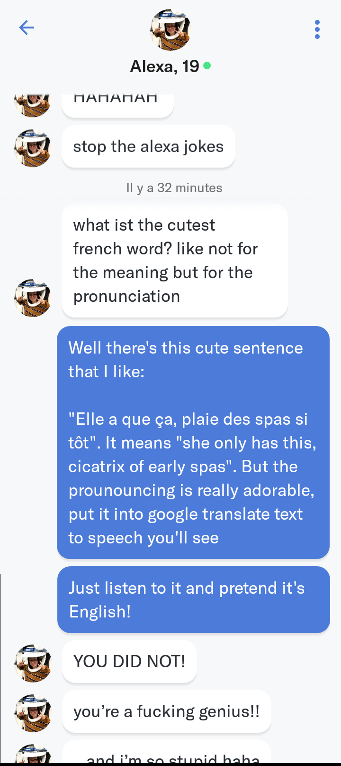This screenshot has width=341, height=766.
Task: Select the "YOU DID NOT!" message bubble
Action: click(129, 662)
